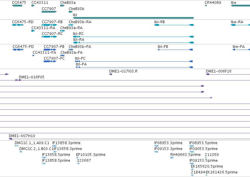Select transcript CG6475-RD
The height and width of the screenshot is (177, 250).
(x=18, y=25)
